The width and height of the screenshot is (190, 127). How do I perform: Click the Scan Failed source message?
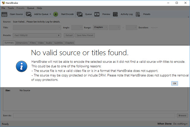click(37, 22)
